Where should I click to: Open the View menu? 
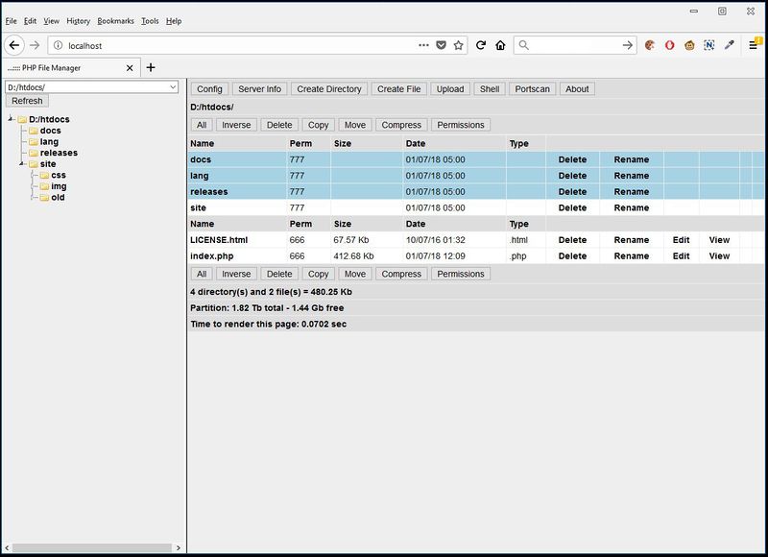click(x=52, y=21)
